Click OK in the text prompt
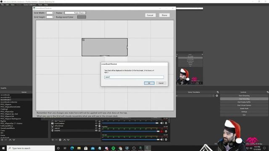The image size is (269, 151). tap(149, 83)
